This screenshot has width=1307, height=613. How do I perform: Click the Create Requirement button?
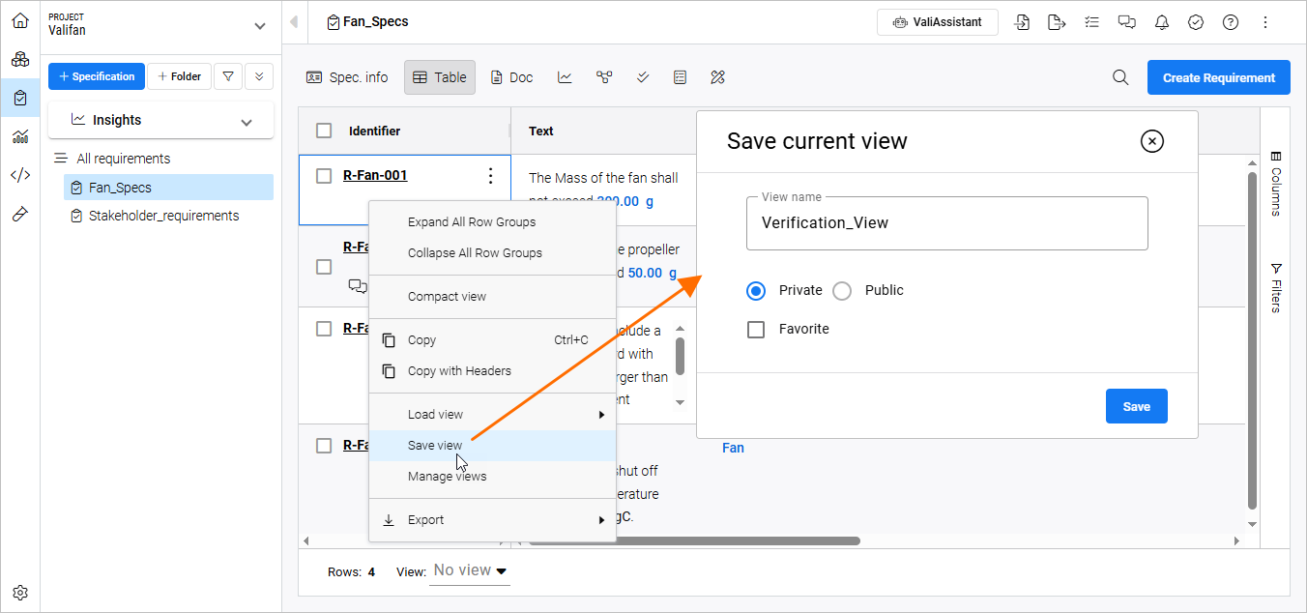(1218, 77)
